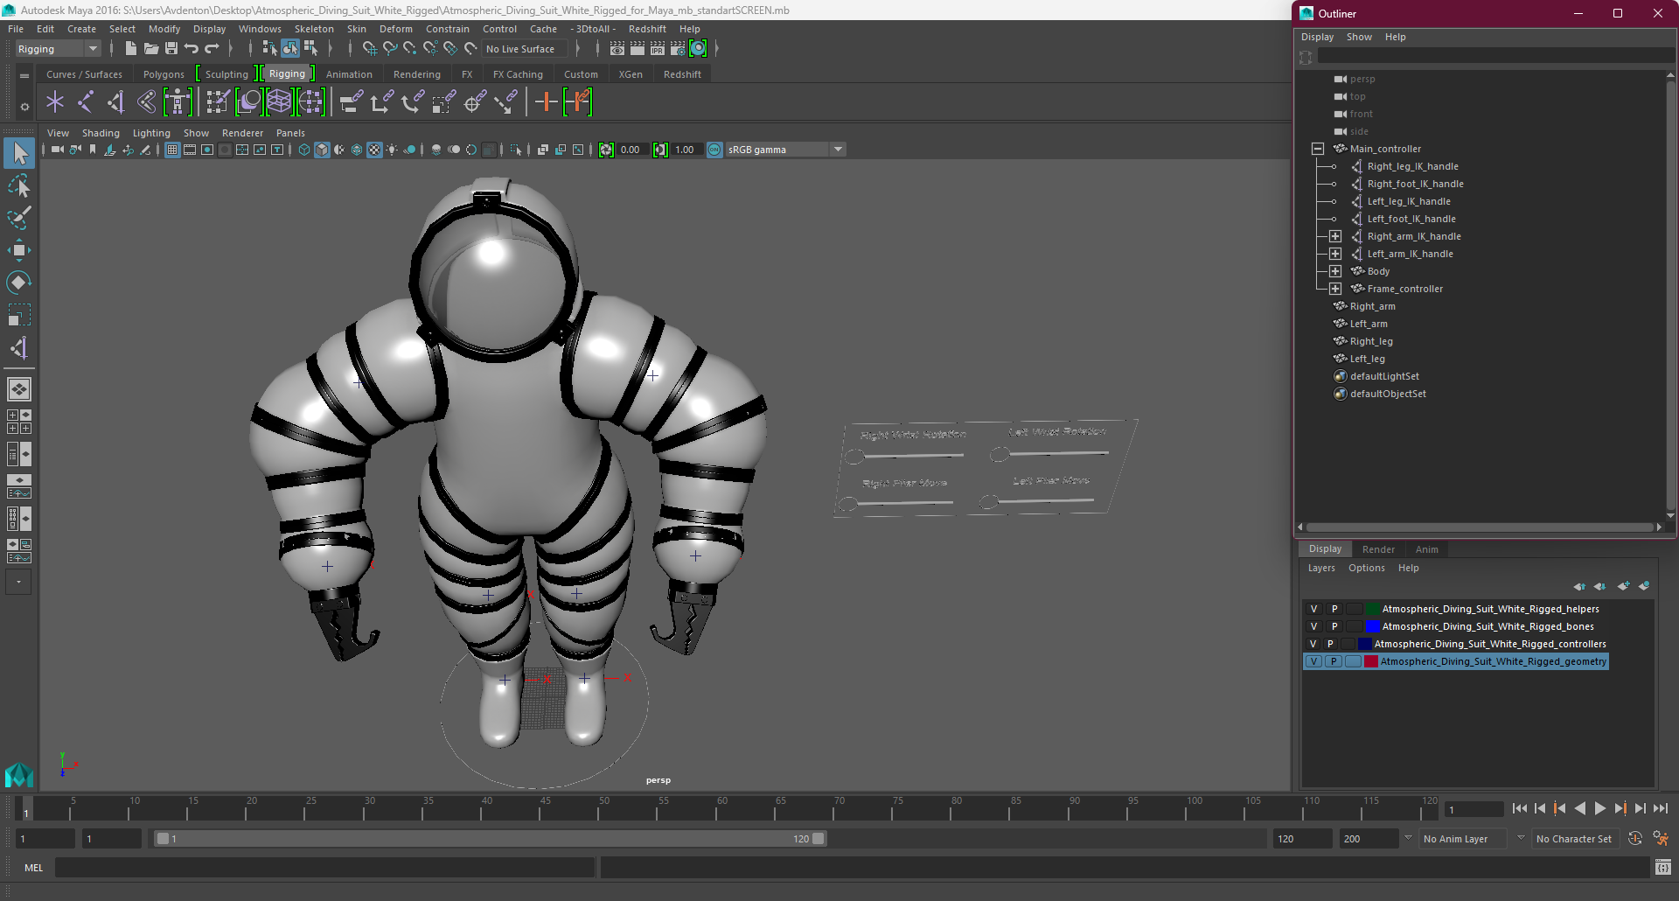
Task: Toggle playback P of the geometry layer
Action: 1334,661
